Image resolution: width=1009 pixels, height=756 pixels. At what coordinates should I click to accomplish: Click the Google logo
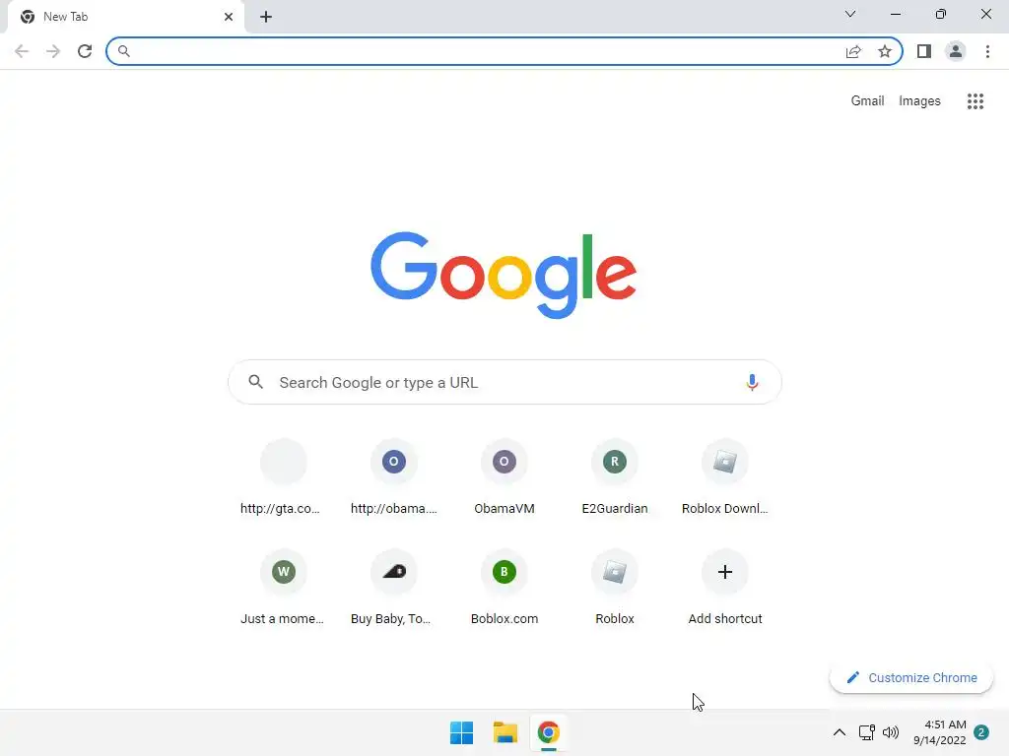(504, 276)
